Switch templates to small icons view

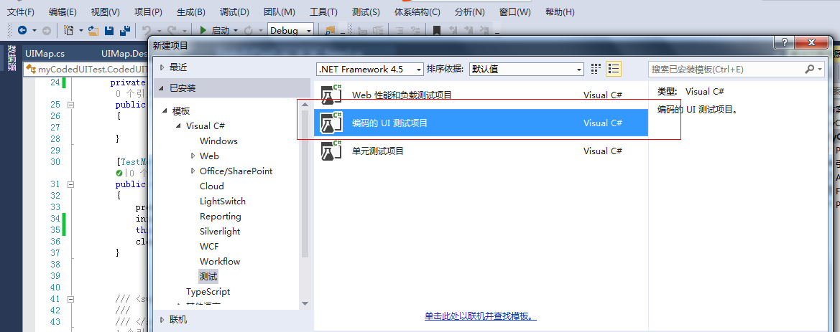(596, 68)
